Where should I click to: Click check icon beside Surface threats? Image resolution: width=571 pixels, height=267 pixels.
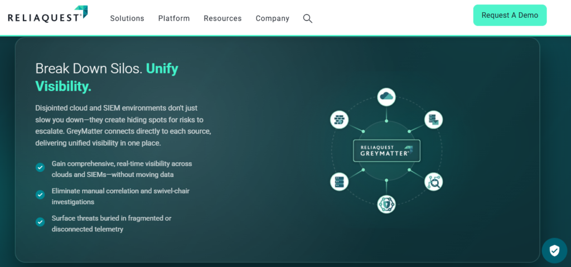(x=40, y=221)
